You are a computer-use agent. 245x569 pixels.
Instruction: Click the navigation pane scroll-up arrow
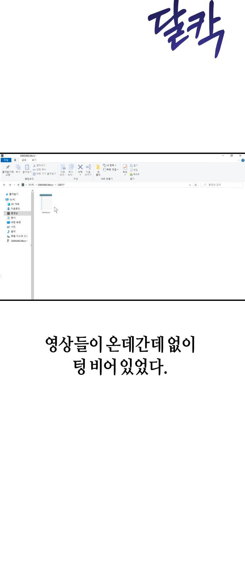tap(32, 191)
